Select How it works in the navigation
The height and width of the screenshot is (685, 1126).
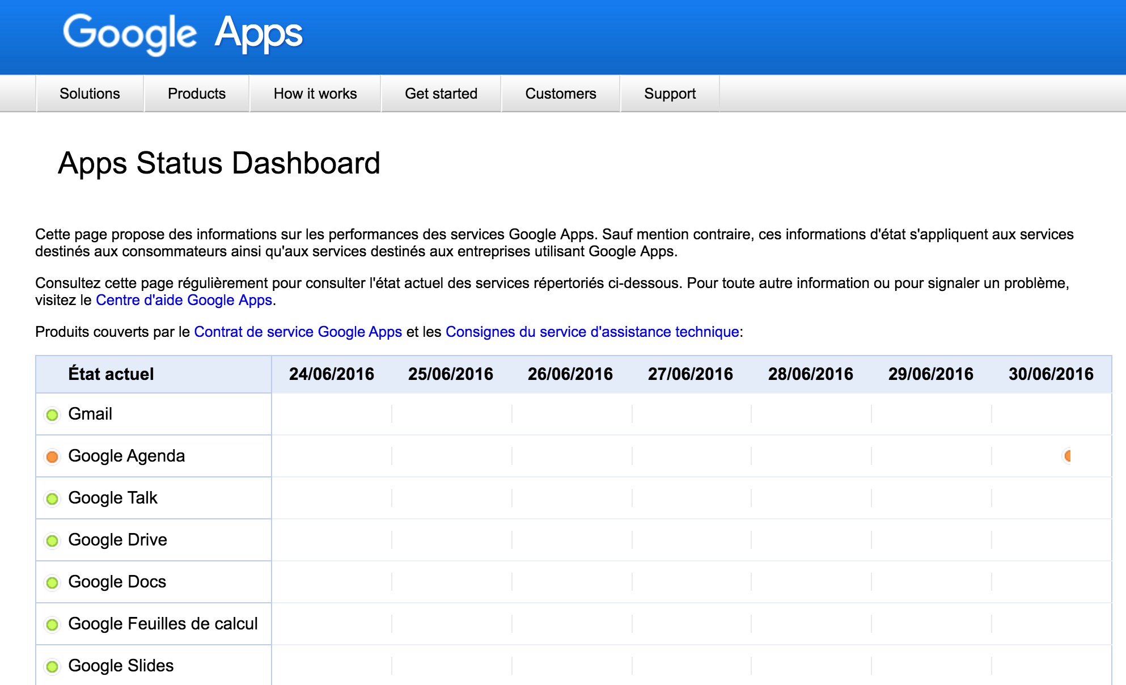click(315, 94)
